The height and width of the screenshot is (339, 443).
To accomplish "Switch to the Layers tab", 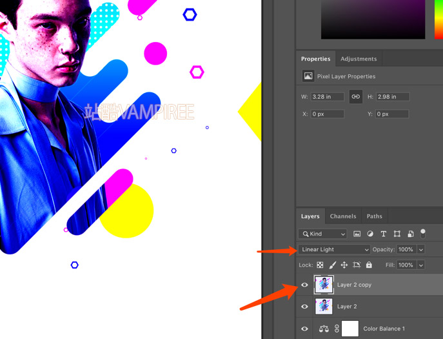I will pos(310,216).
